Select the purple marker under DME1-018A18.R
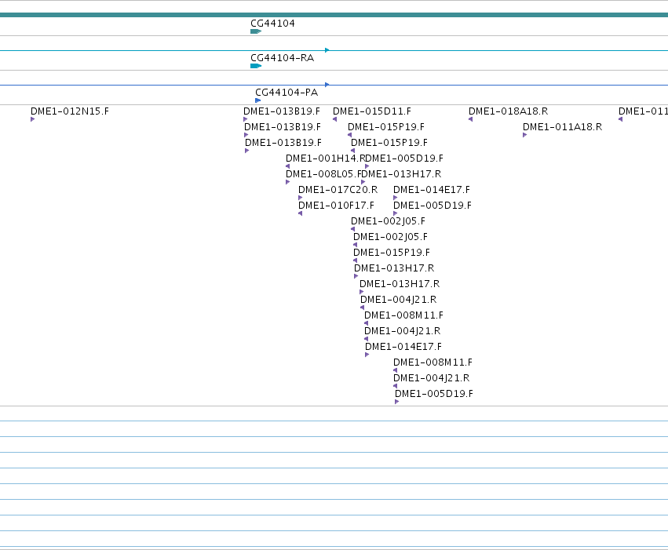 (x=471, y=119)
